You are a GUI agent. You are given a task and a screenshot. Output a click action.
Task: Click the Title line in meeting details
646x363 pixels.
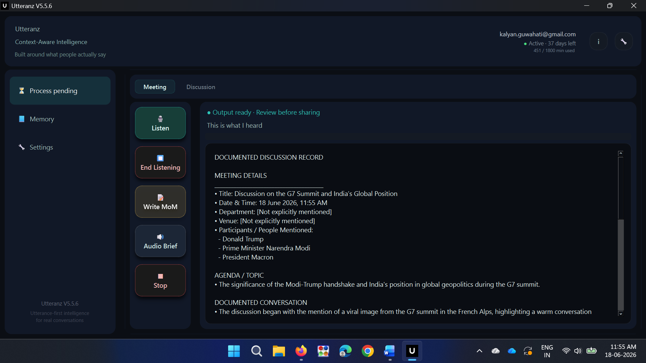[306, 194]
